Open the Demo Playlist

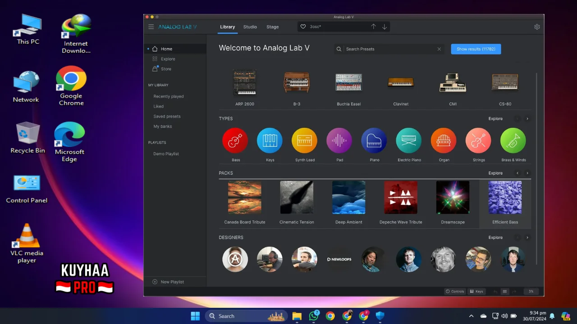[166, 154]
